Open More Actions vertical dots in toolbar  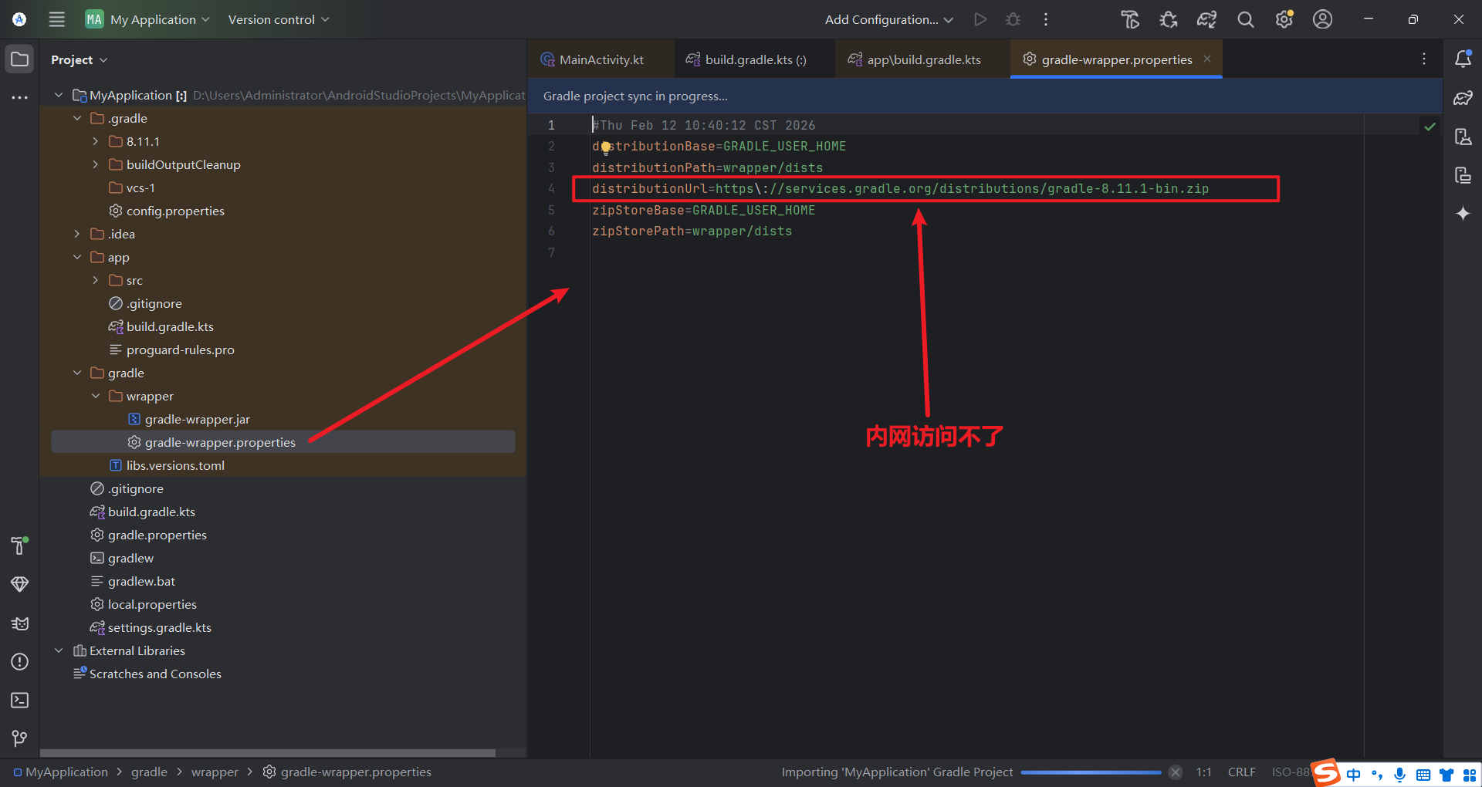[1046, 19]
